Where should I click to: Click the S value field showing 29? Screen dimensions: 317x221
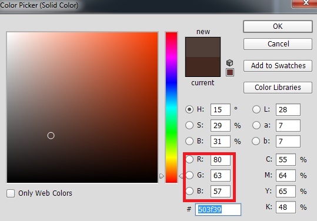click(x=221, y=125)
